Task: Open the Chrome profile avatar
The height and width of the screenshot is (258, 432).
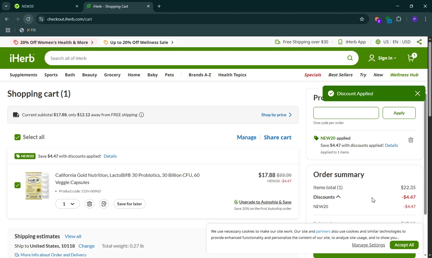Action: 415,19
